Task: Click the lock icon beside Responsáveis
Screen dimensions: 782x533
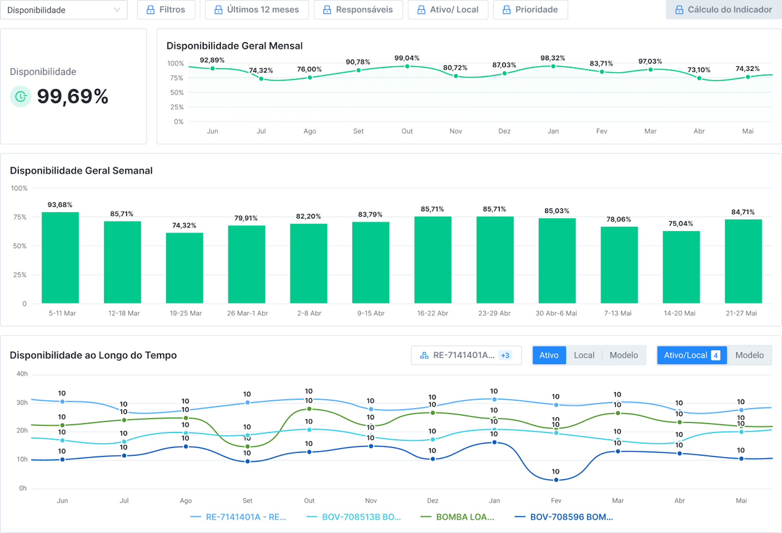Action: (327, 10)
